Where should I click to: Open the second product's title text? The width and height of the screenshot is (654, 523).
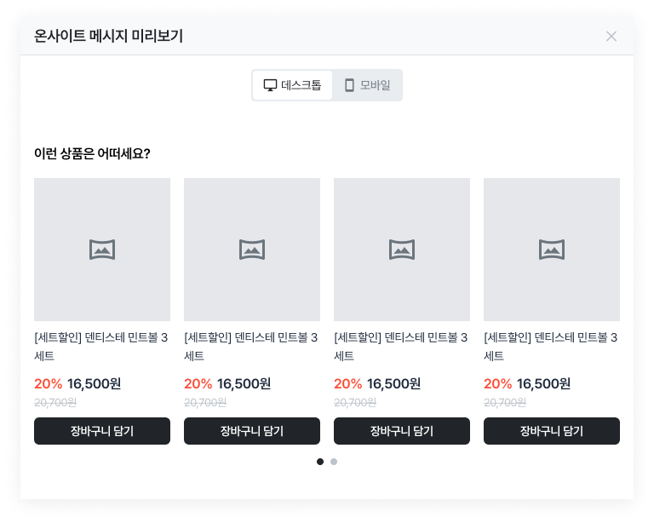coord(251,346)
